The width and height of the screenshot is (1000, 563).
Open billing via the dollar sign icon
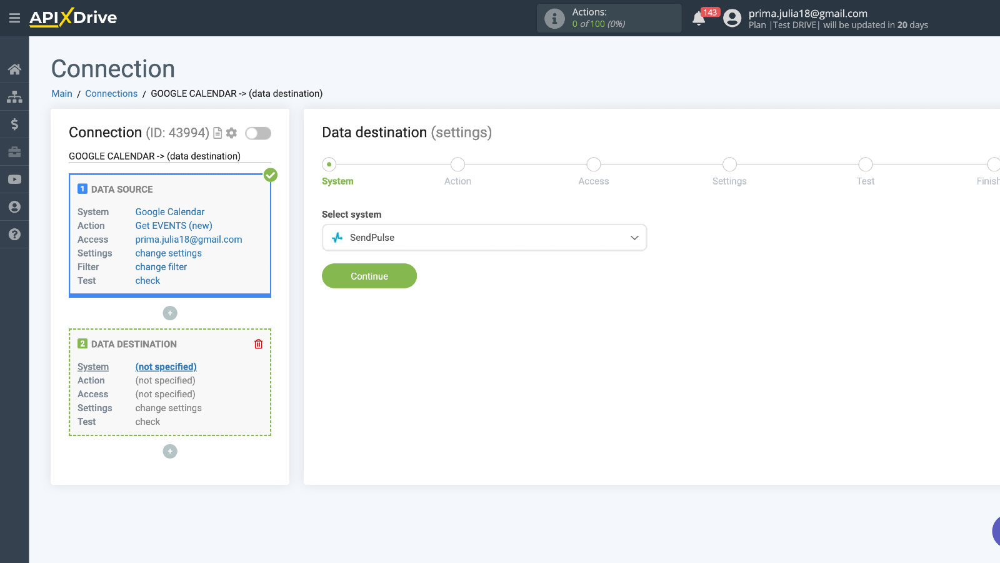click(14, 124)
